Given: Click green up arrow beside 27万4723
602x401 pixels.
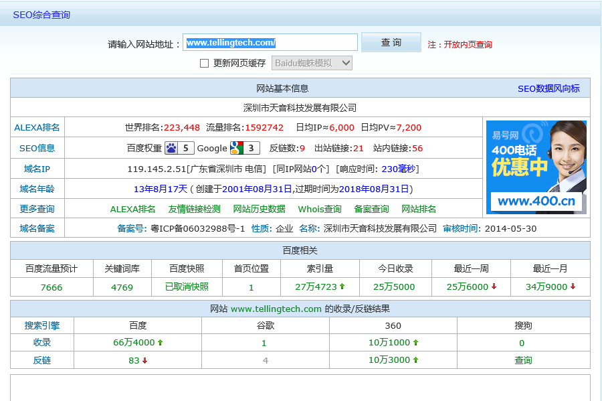Looking at the screenshot, I should pos(342,287).
